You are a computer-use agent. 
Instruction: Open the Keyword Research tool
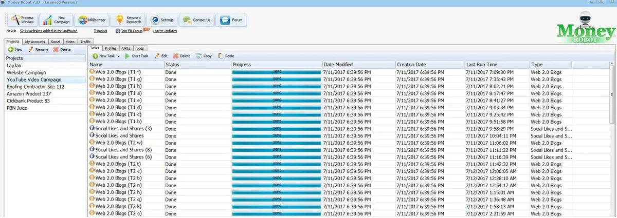coord(128,20)
